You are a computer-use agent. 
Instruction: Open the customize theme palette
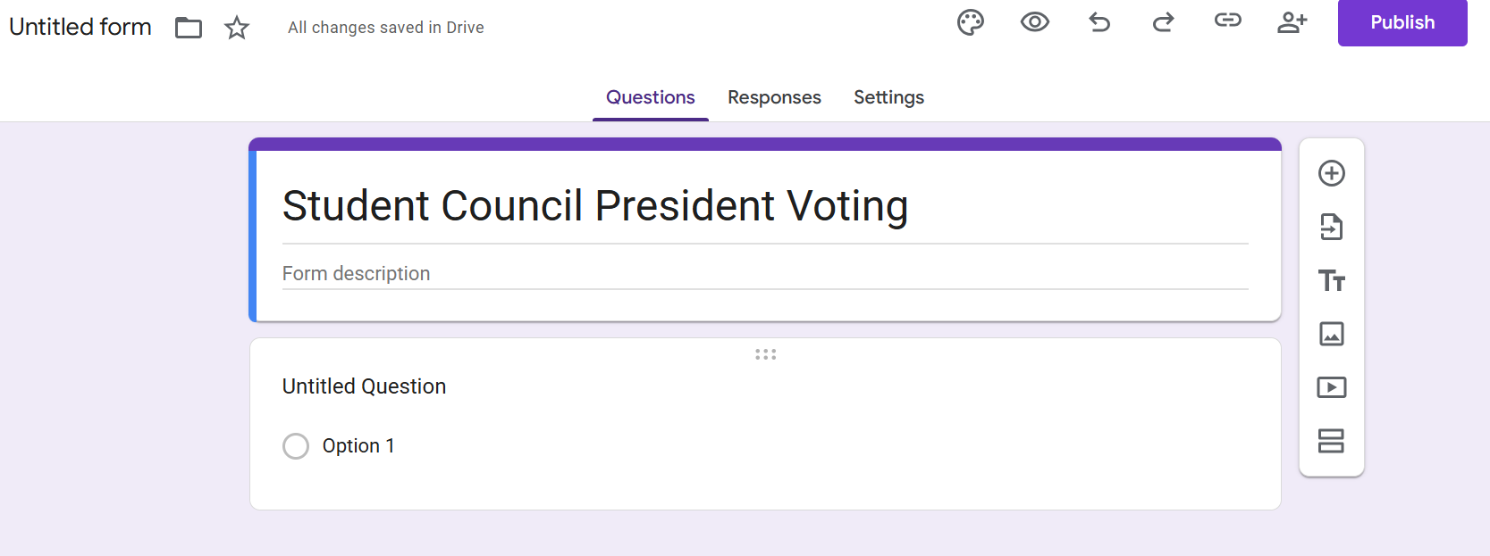[x=970, y=22]
